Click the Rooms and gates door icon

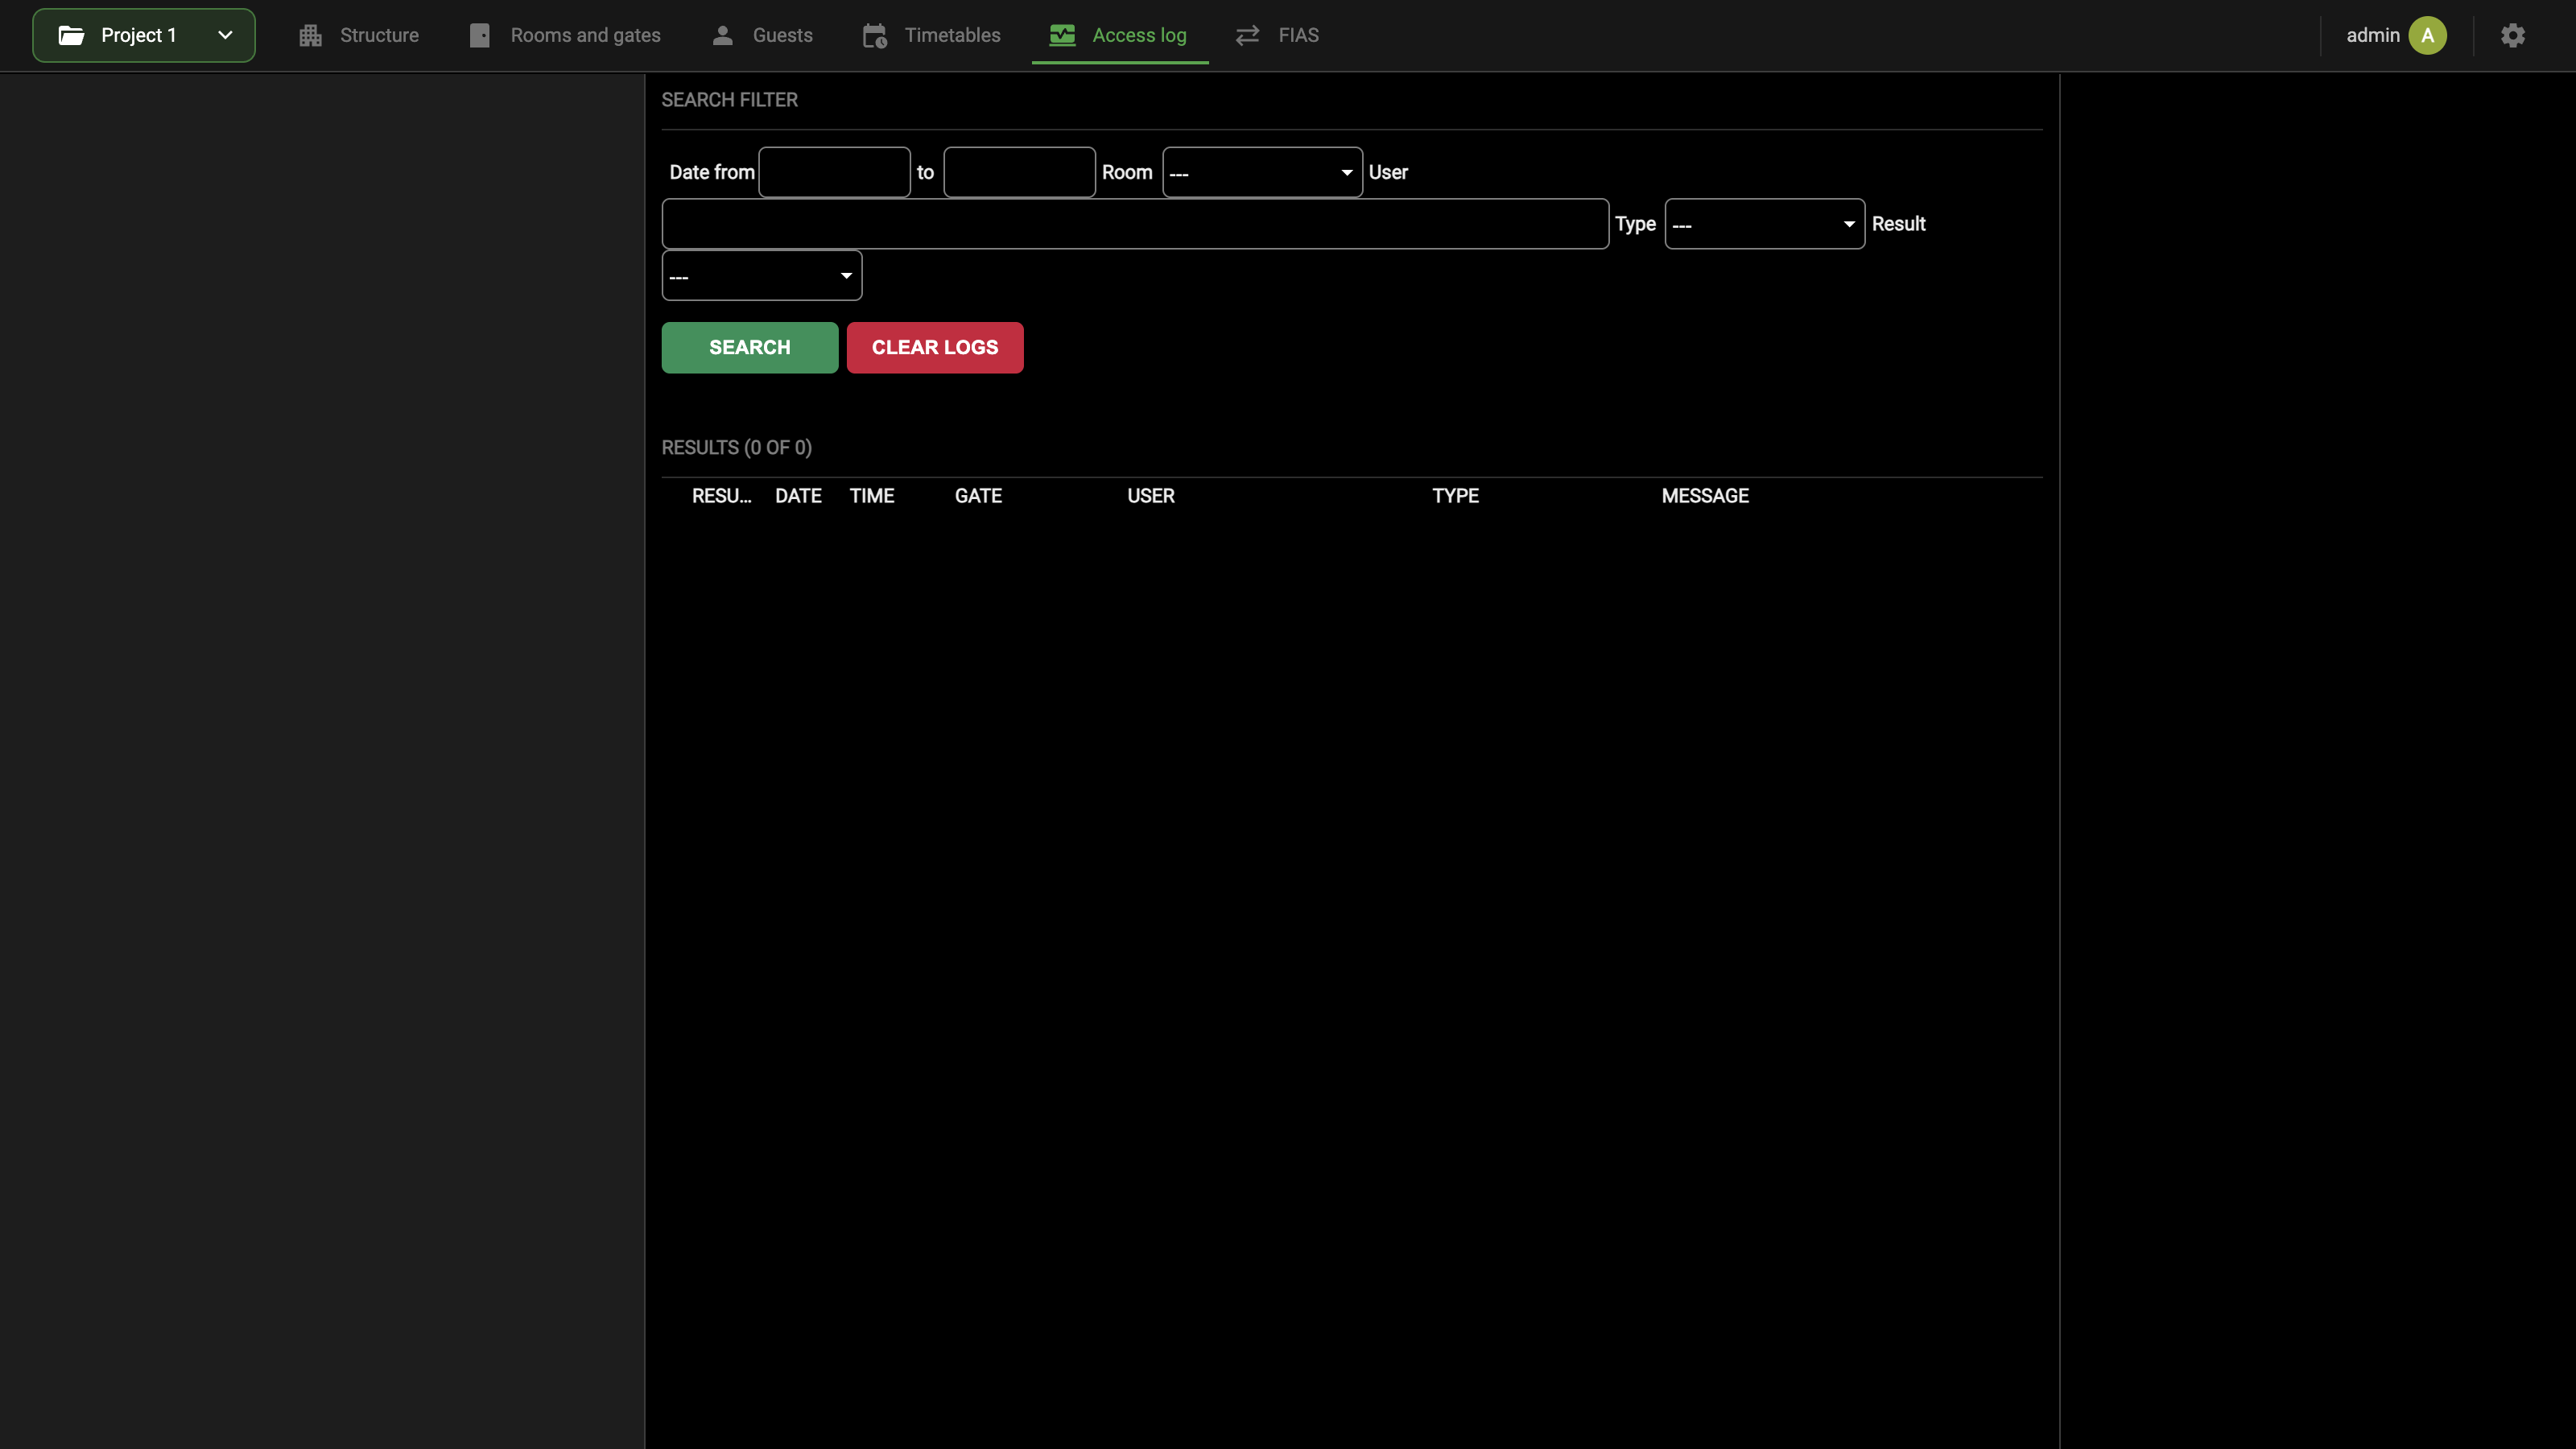pyautogui.click(x=480, y=36)
